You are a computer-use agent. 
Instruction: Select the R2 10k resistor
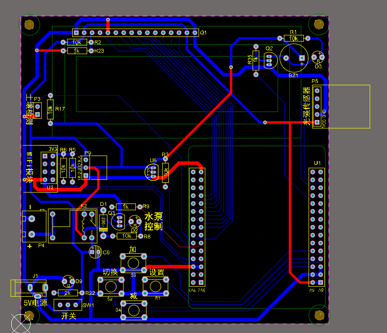tap(77, 42)
